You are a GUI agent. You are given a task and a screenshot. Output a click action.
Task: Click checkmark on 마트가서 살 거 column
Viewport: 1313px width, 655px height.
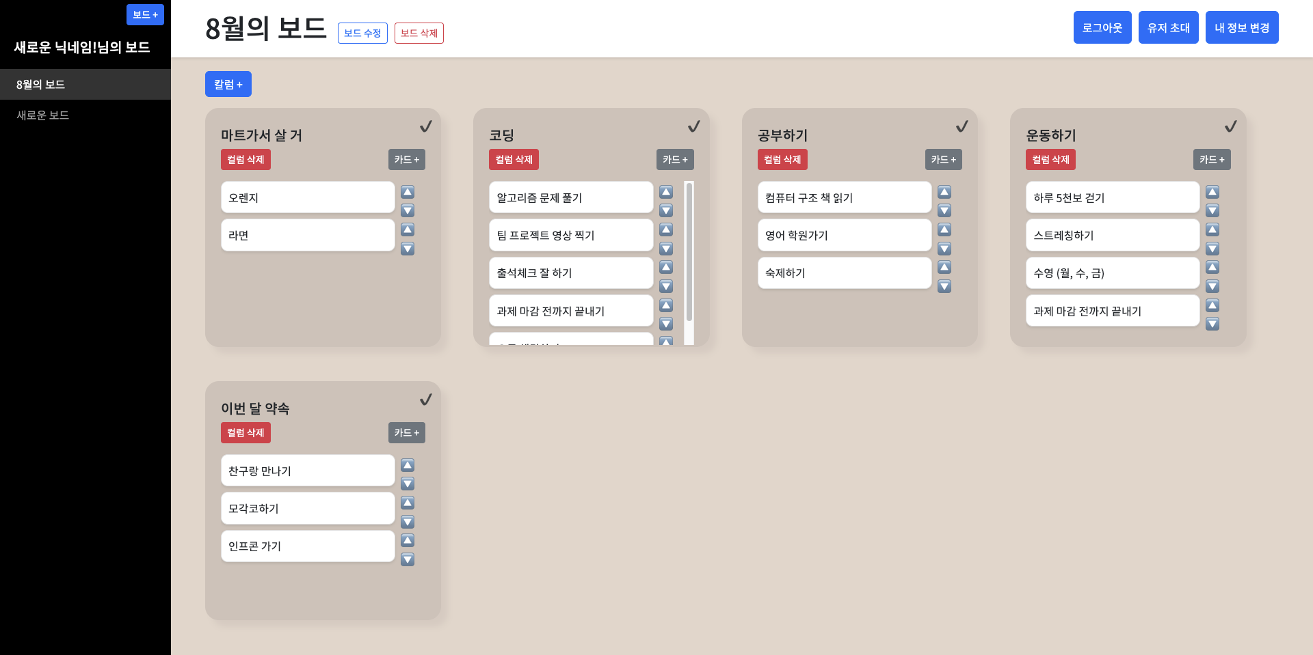pos(425,126)
